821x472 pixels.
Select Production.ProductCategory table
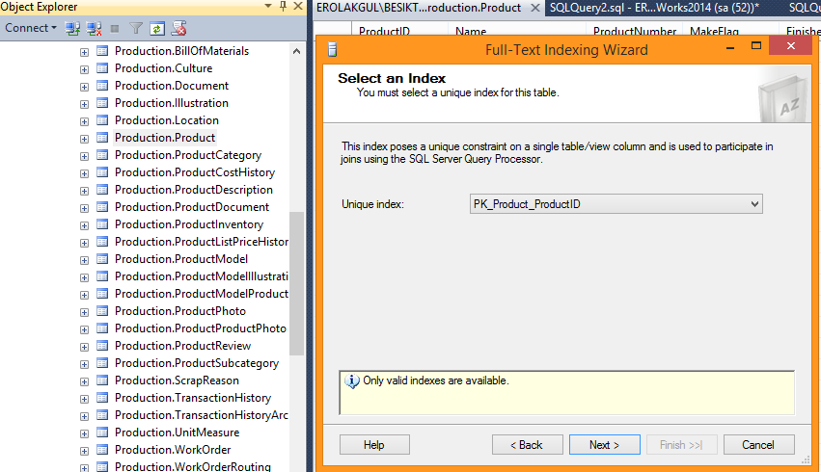click(187, 155)
